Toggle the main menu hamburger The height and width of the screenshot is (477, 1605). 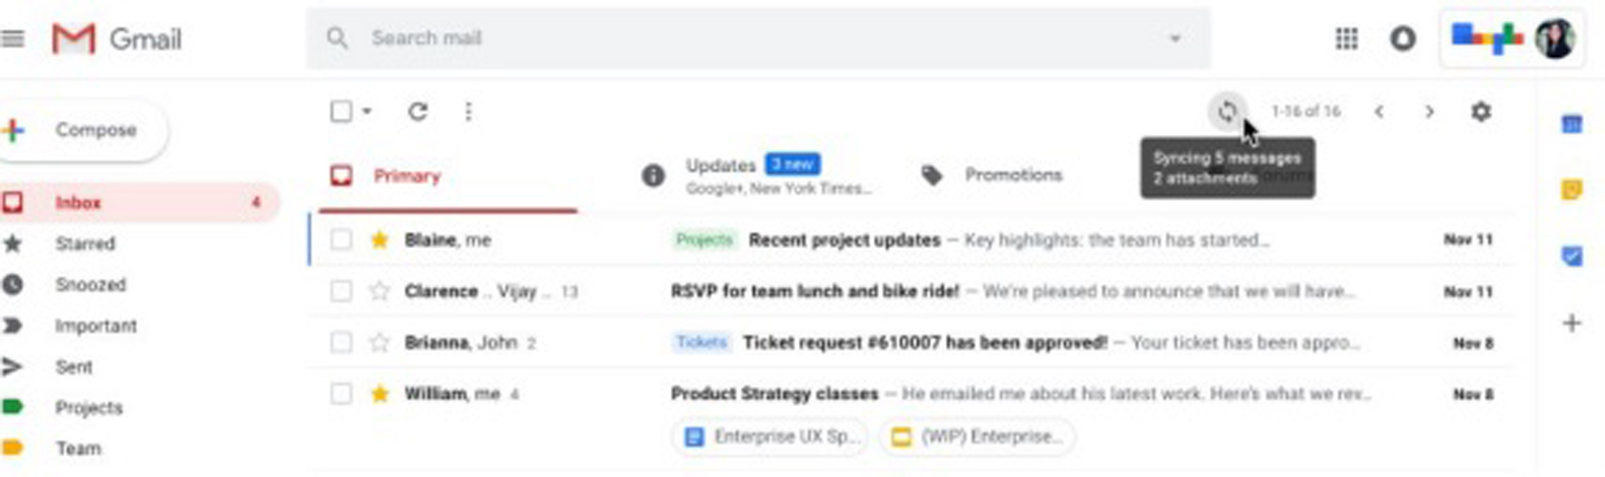[x=13, y=38]
